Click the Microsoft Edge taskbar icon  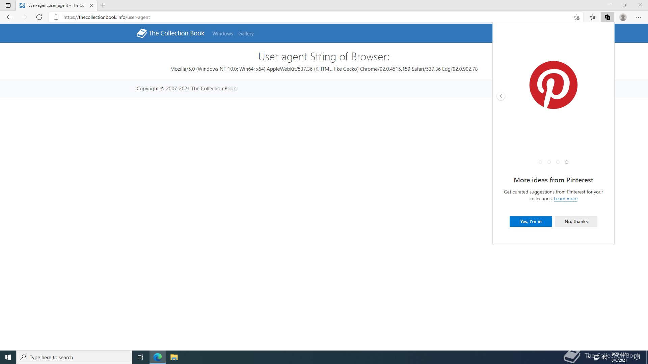[x=158, y=357]
